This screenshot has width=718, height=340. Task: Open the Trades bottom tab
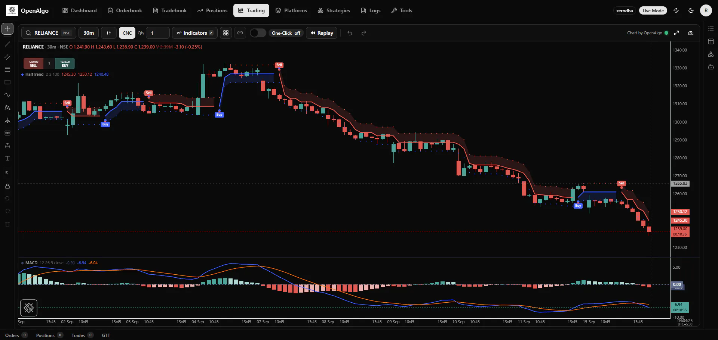click(82, 335)
